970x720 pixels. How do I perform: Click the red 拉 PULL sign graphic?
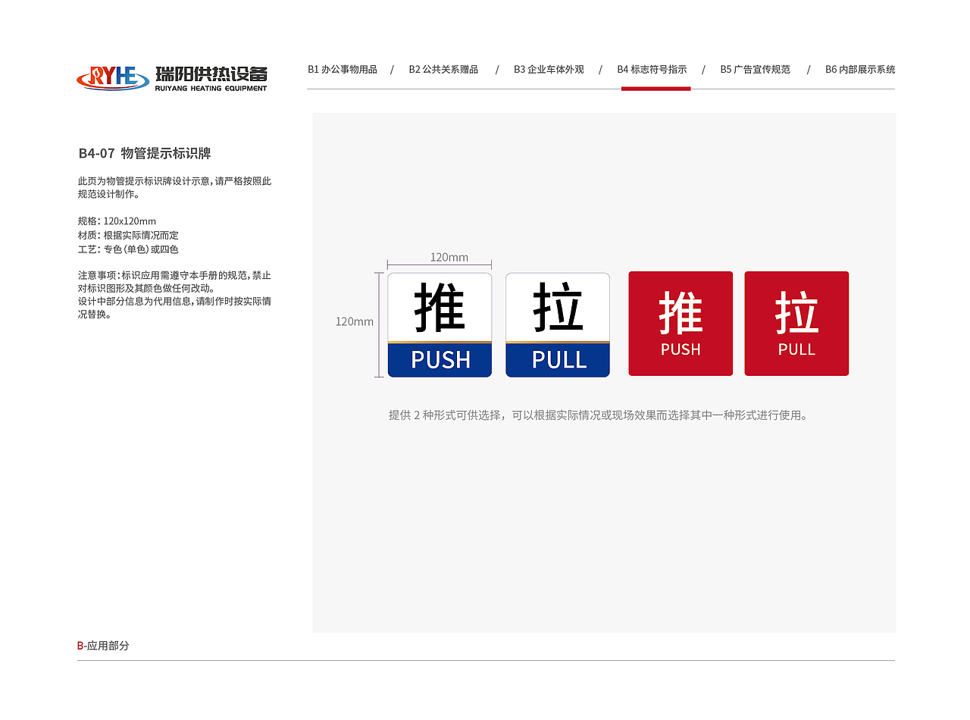(796, 323)
